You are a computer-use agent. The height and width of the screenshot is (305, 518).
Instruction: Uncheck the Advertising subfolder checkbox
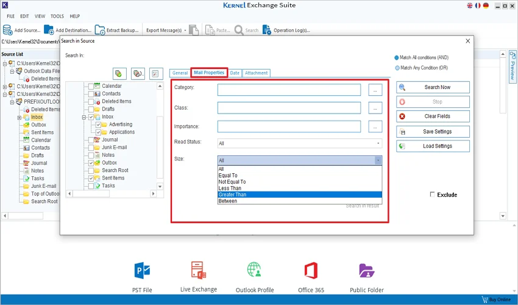[x=98, y=124]
